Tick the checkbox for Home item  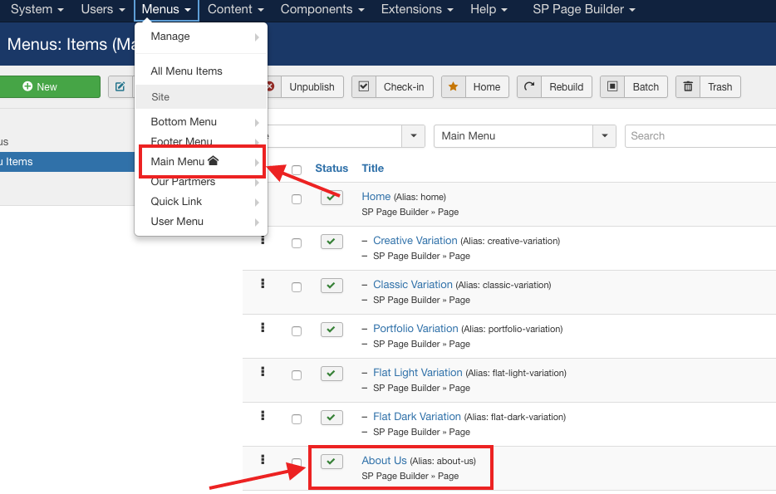[297, 199]
